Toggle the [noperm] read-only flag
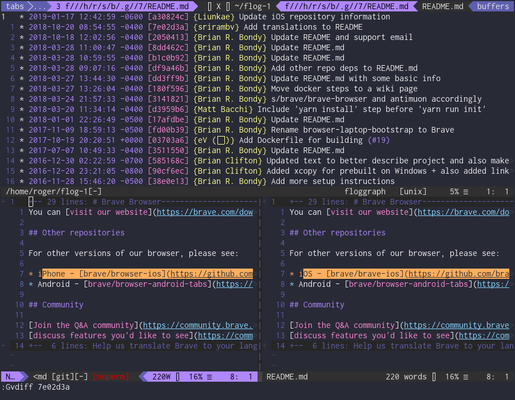Screen dimensions: 515x400 coord(112,377)
